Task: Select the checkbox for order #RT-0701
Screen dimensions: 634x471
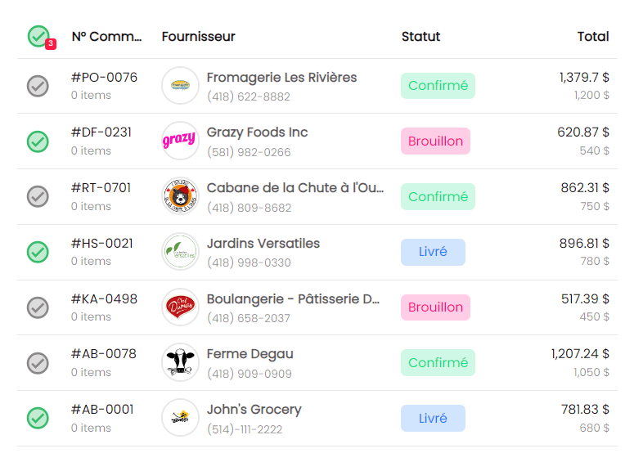Action: tap(38, 196)
